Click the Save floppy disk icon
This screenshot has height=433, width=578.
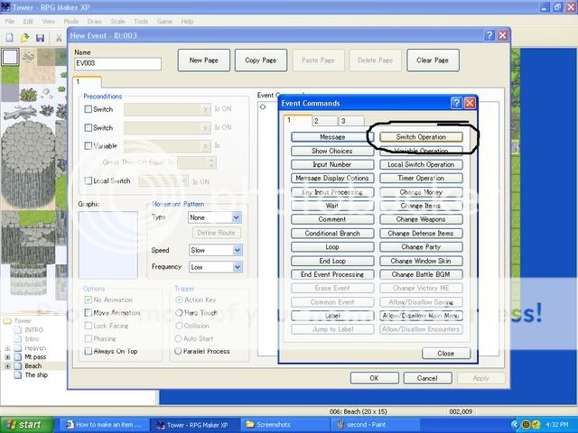[x=40, y=38]
